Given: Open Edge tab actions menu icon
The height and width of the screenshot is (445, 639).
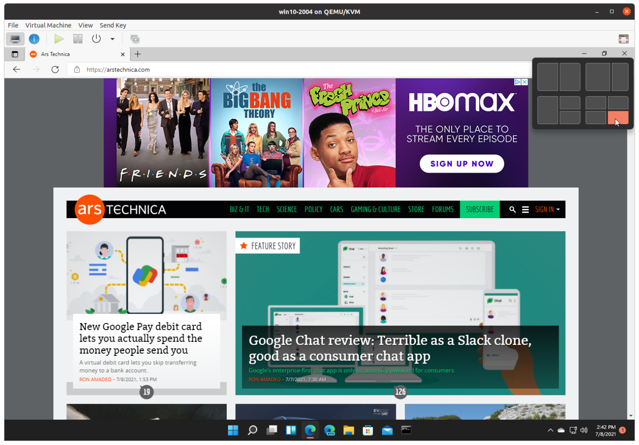Looking at the screenshot, I should point(15,54).
